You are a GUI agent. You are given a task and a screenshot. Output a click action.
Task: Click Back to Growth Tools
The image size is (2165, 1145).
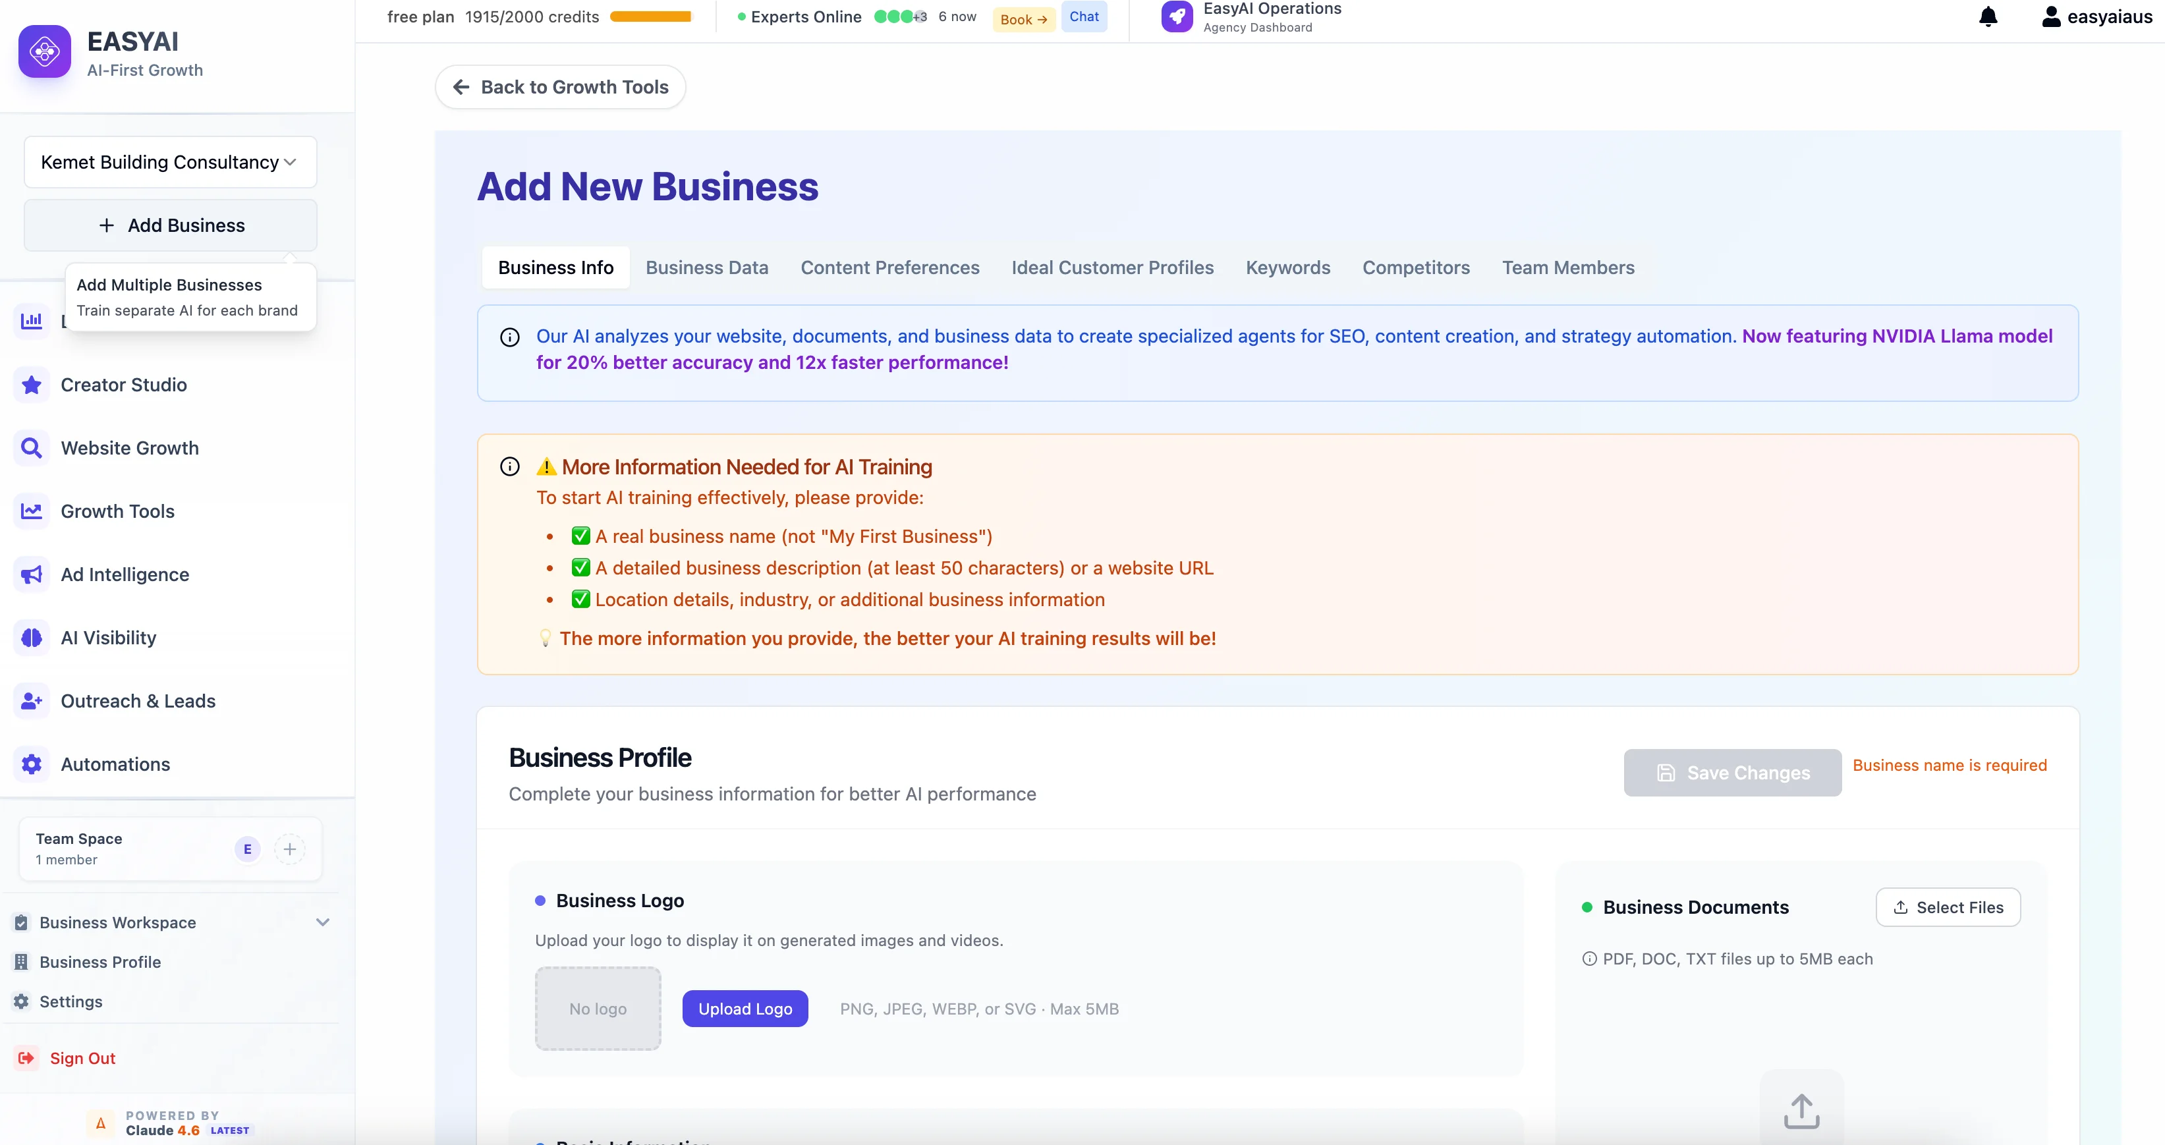(560, 86)
